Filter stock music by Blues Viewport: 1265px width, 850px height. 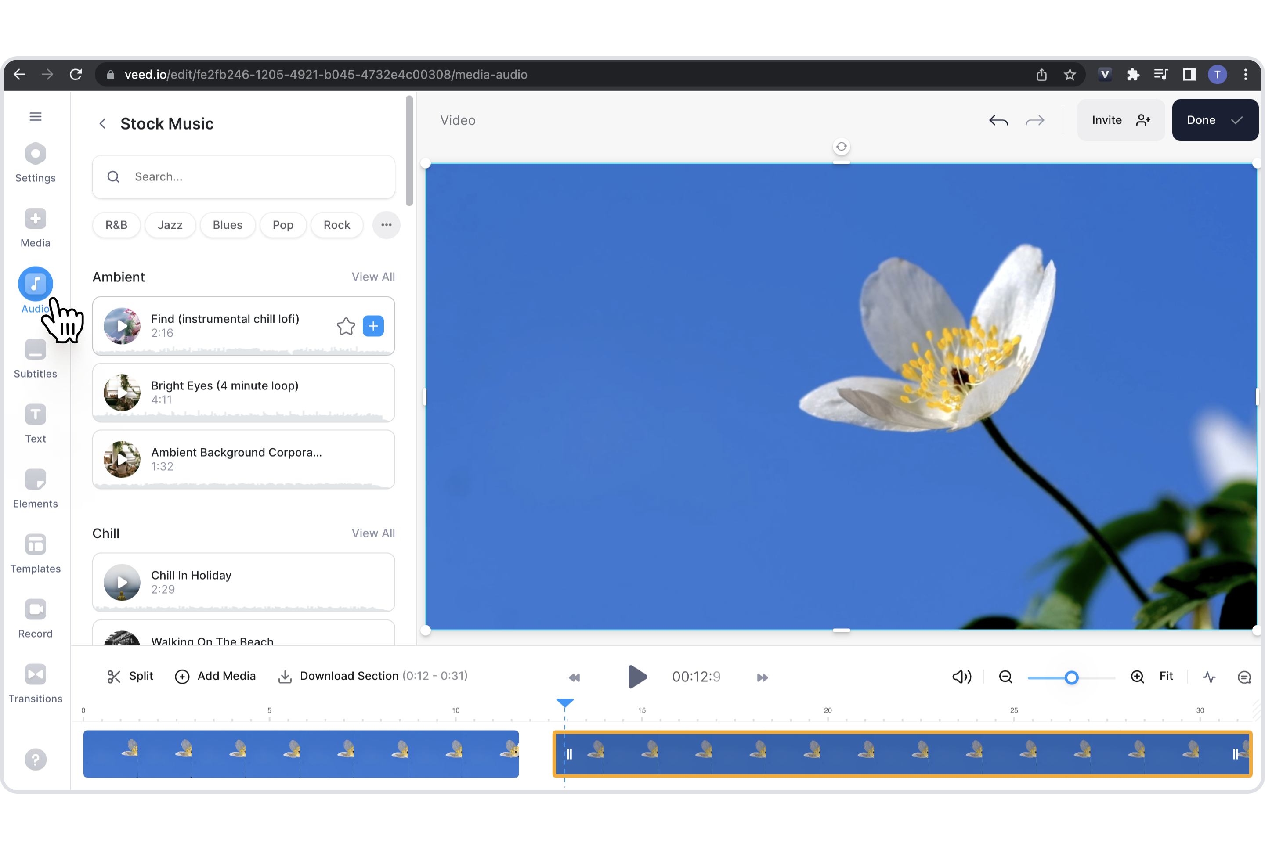(x=227, y=225)
